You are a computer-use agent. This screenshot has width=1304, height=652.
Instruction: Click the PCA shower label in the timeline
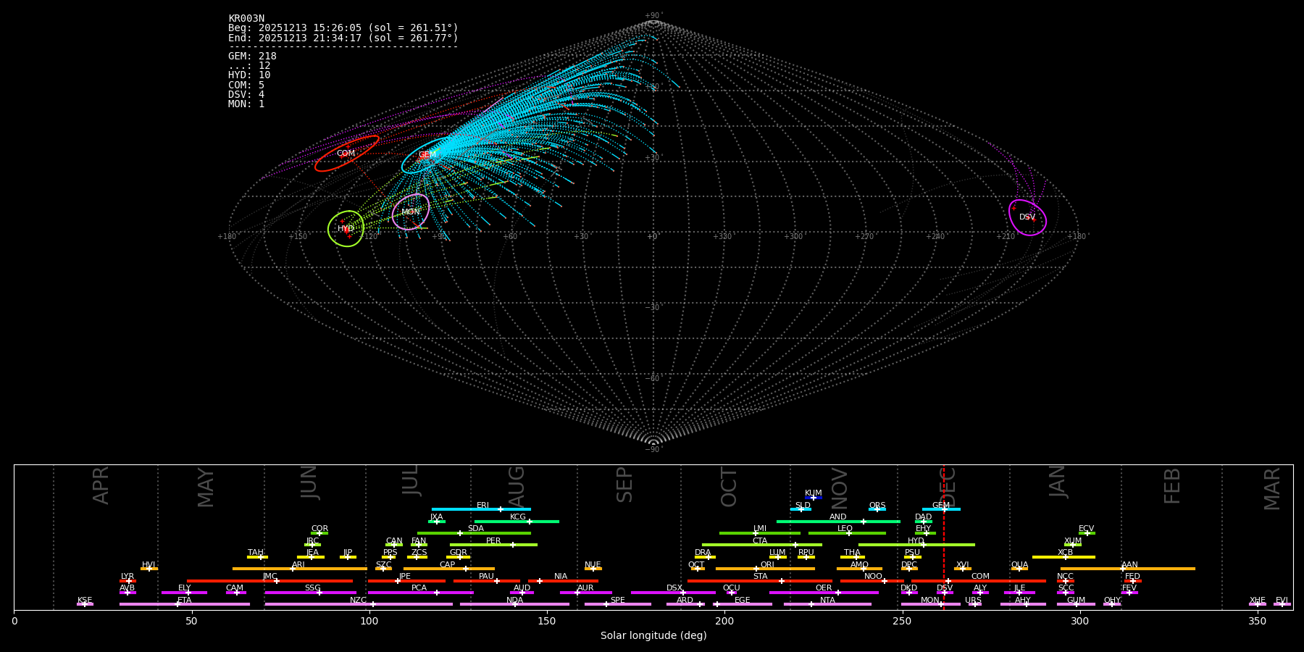pos(419,588)
